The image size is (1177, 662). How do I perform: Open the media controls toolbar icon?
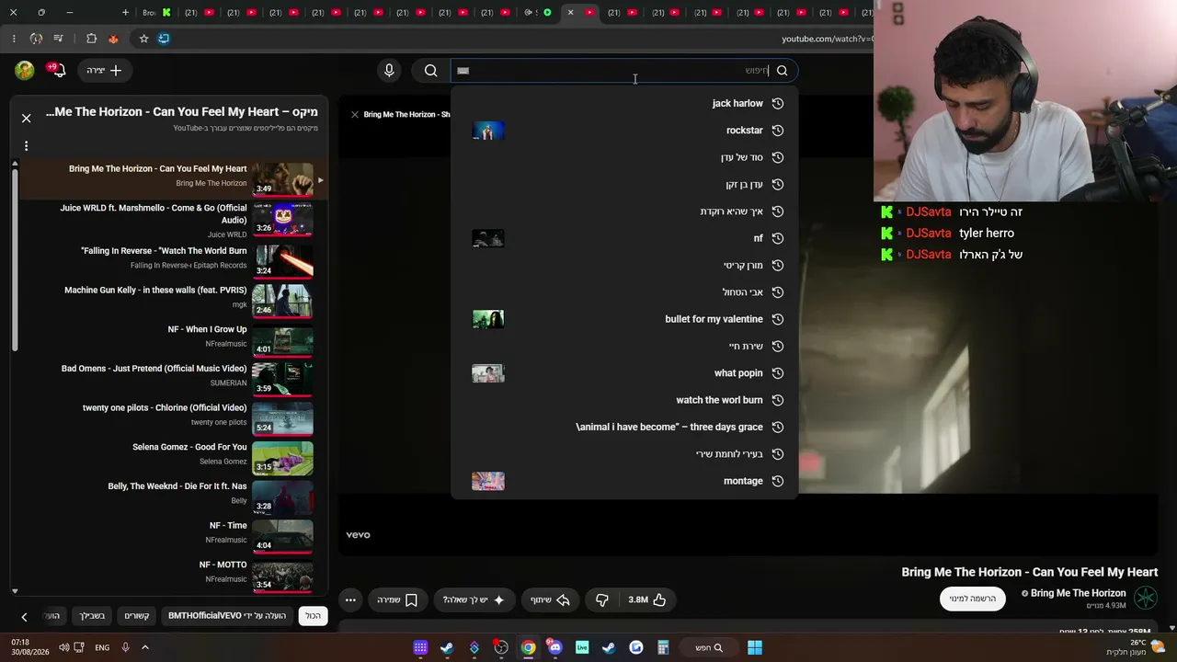(58, 39)
